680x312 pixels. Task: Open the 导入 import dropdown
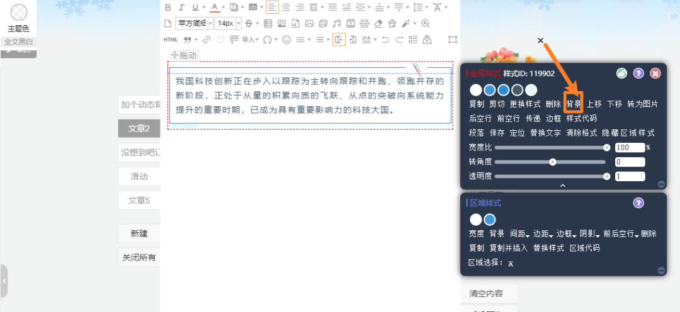click(250, 40)
